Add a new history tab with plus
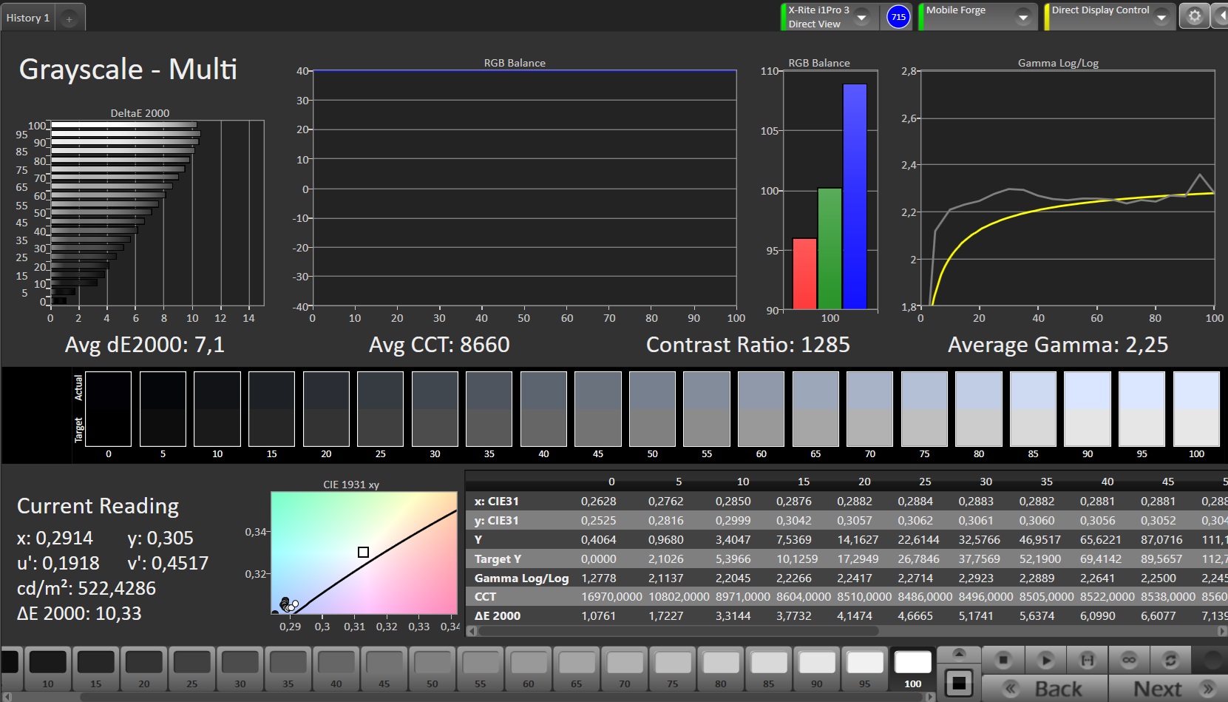 [x=69, y=18]
